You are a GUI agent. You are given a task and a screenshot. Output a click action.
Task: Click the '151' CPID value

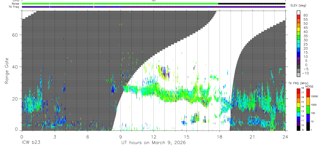[x=154, y=1]
